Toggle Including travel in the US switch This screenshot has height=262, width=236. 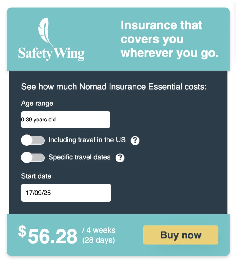click(x=33, y=140)
